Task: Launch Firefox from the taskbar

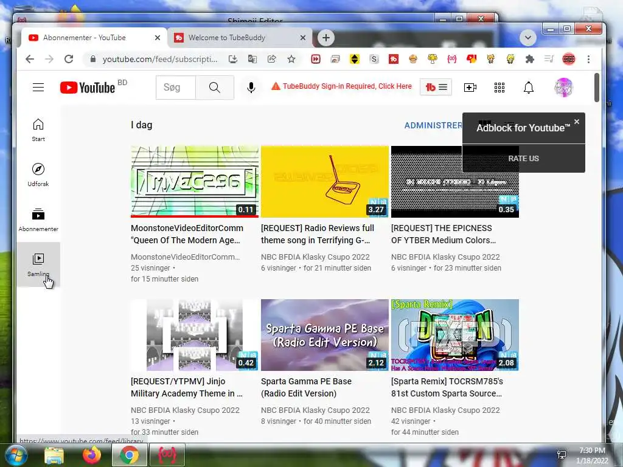Action: click(x=92, y=455)
